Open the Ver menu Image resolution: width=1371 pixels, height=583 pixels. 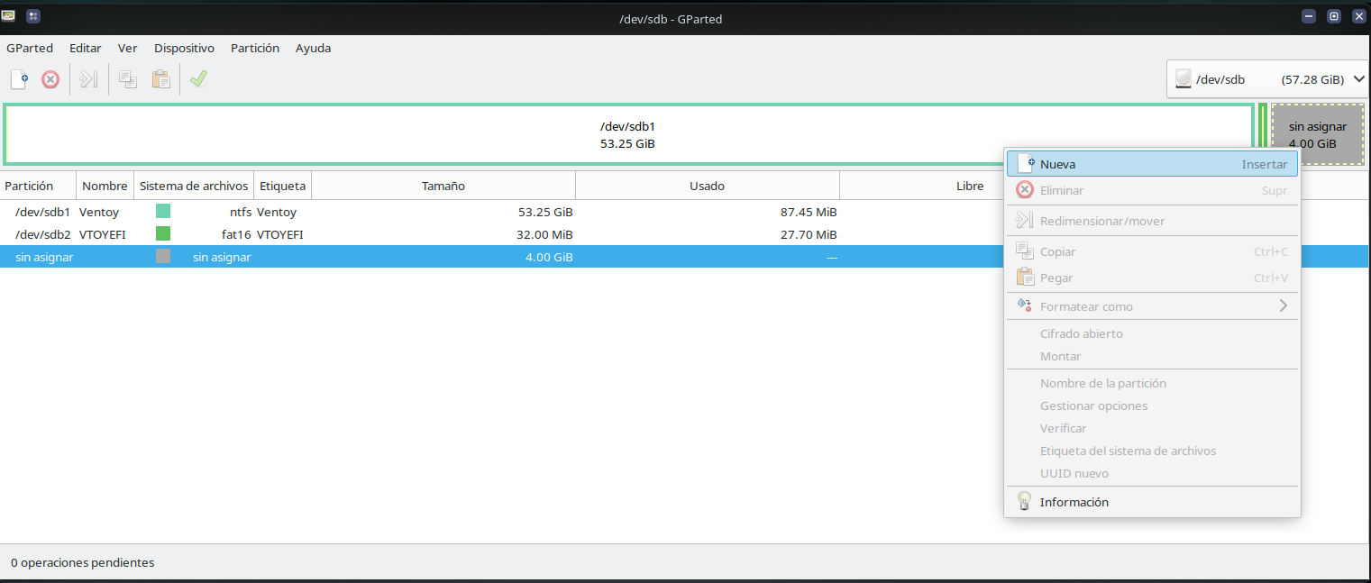(128, 48)
